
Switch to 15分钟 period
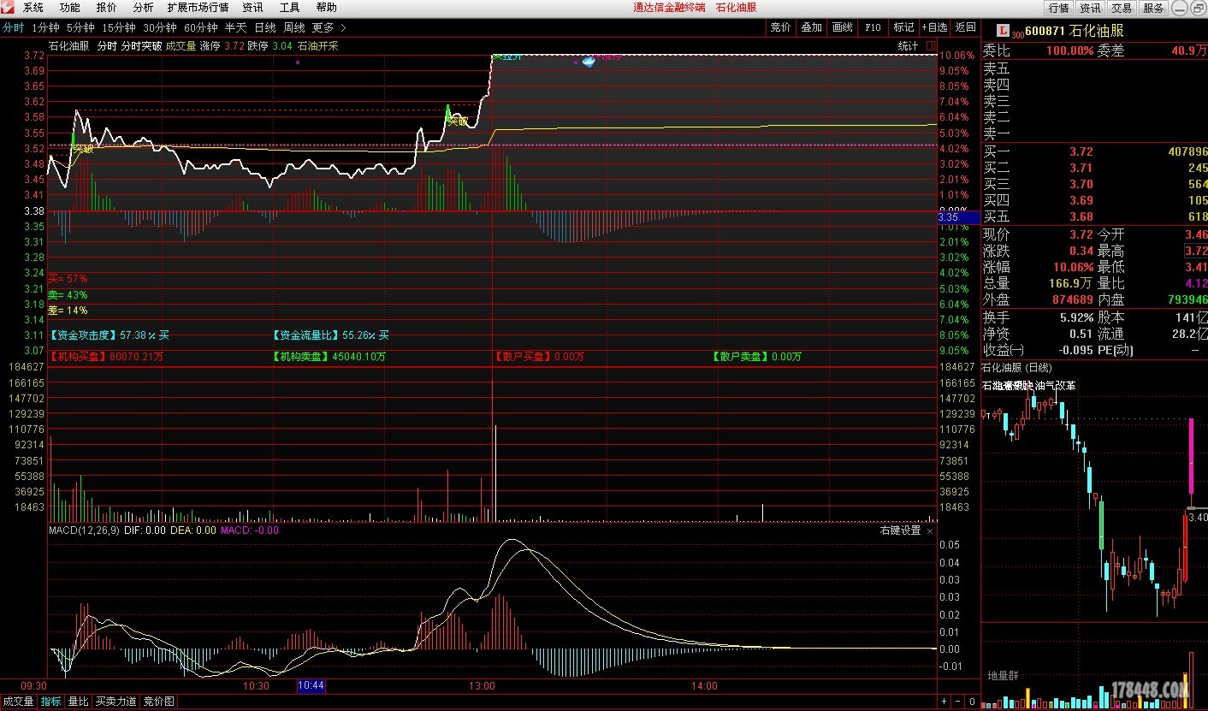119,27
